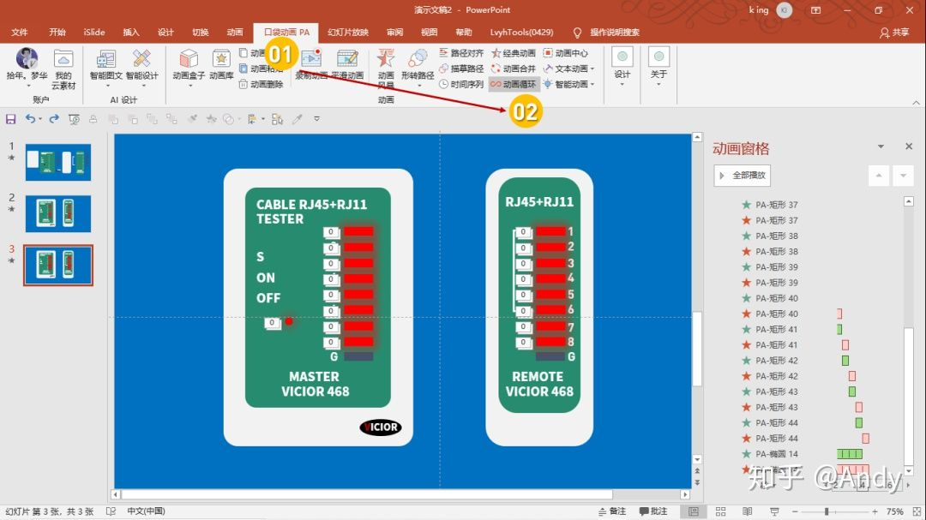The height and width of the screenshot is (520, 926).
Task: Click 动画中心 animation center
Action: (x=566, y=53)
